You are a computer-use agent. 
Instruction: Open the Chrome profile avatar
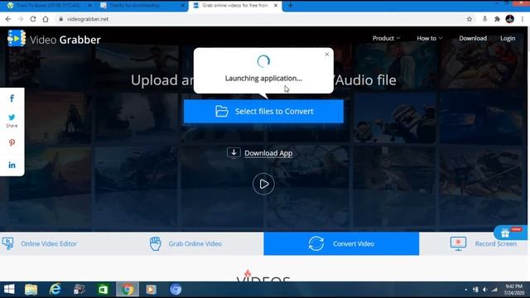coord(510,19)
